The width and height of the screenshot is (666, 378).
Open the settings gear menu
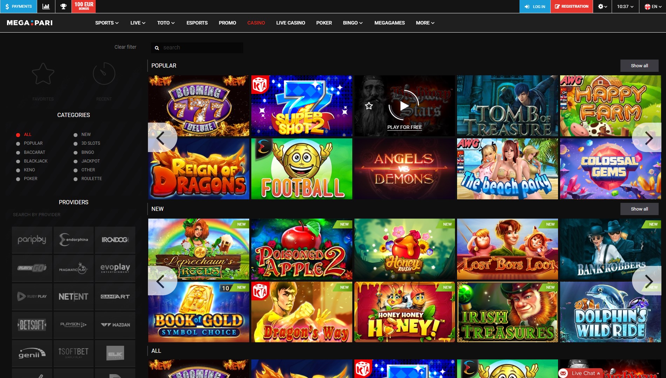point(602,6)
